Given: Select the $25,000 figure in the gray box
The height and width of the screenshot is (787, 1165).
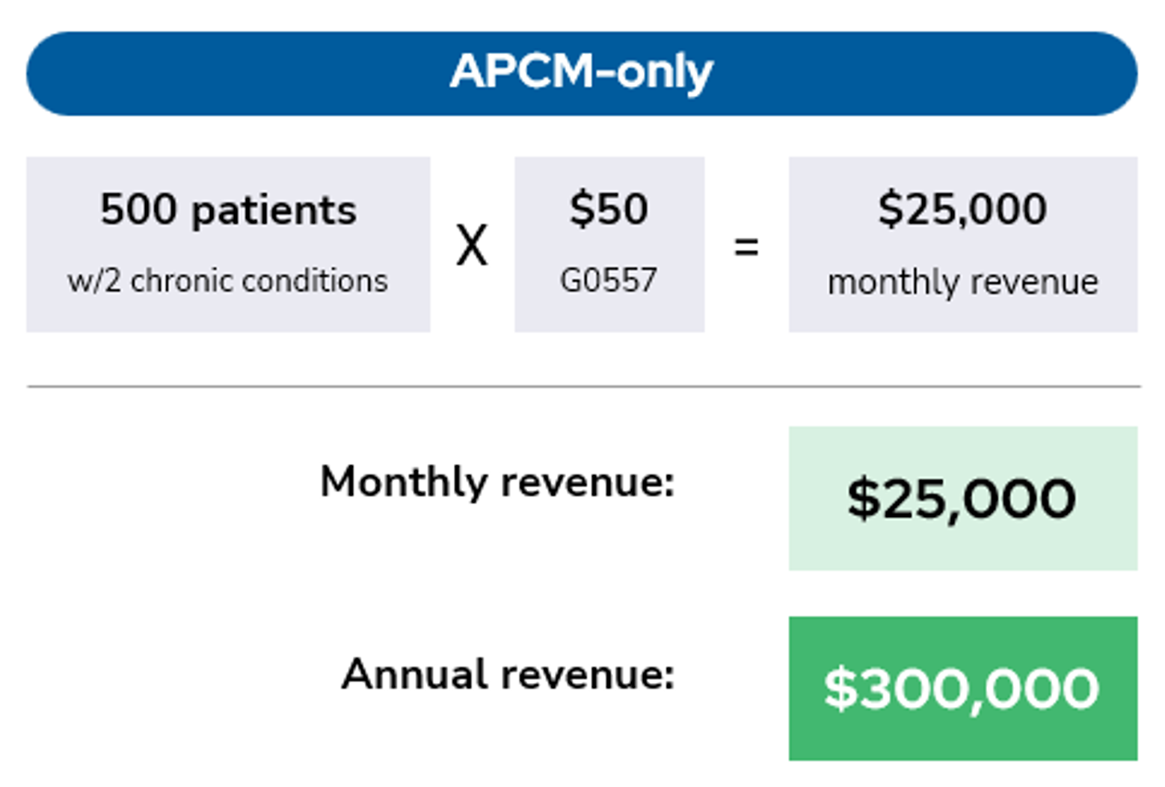Looking at the screenshot, I should coord(962,208).
